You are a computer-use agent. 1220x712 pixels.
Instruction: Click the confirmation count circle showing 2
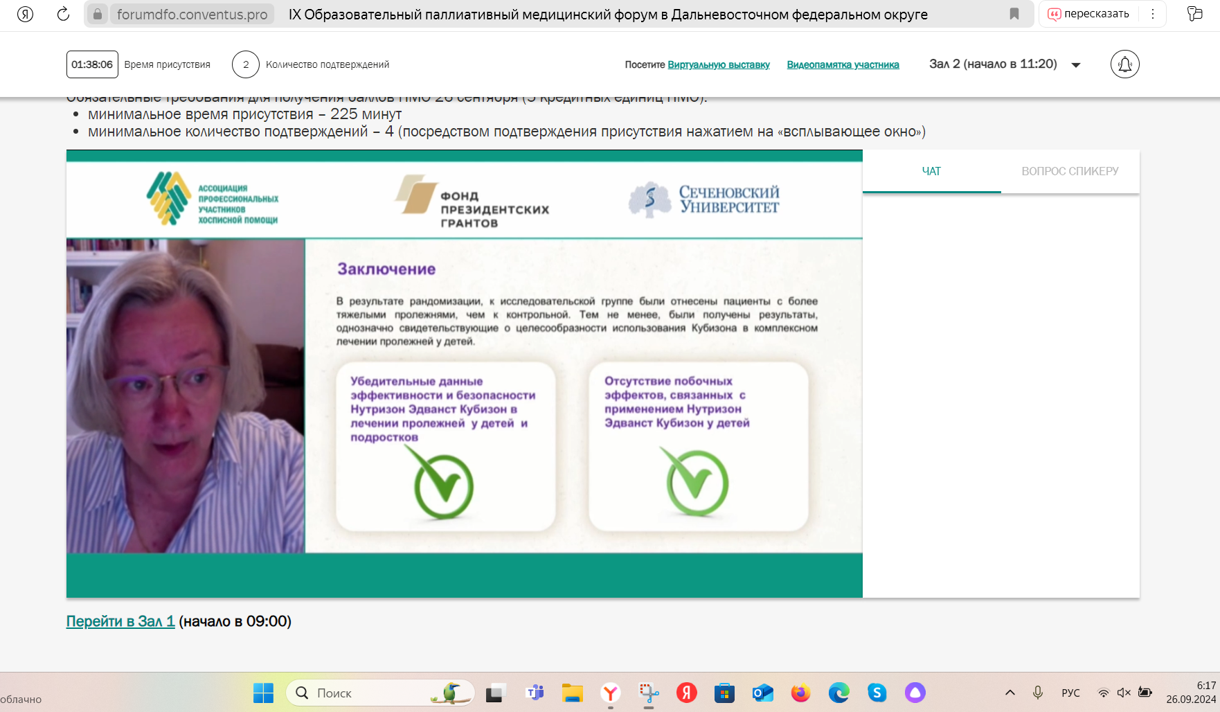(246, 64)
